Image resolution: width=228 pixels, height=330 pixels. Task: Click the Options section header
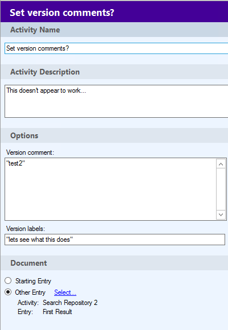click(x=114, y=135)
